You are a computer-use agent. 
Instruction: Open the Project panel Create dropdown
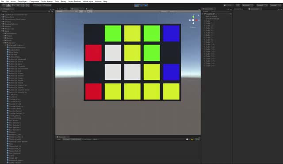click(5, 11)
